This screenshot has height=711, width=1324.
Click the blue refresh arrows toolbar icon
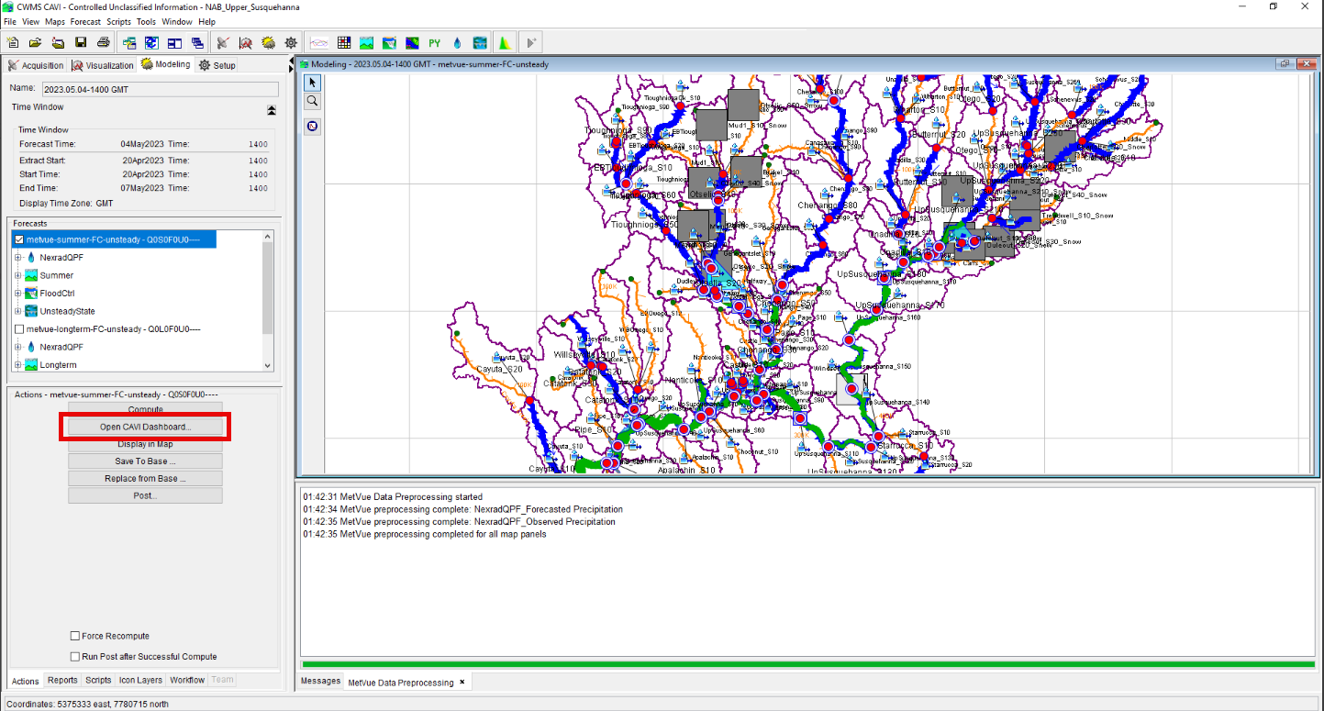[151, 42]
